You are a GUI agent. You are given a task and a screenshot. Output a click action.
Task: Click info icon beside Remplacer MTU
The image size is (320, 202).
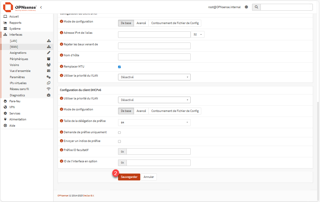[61, 66]
